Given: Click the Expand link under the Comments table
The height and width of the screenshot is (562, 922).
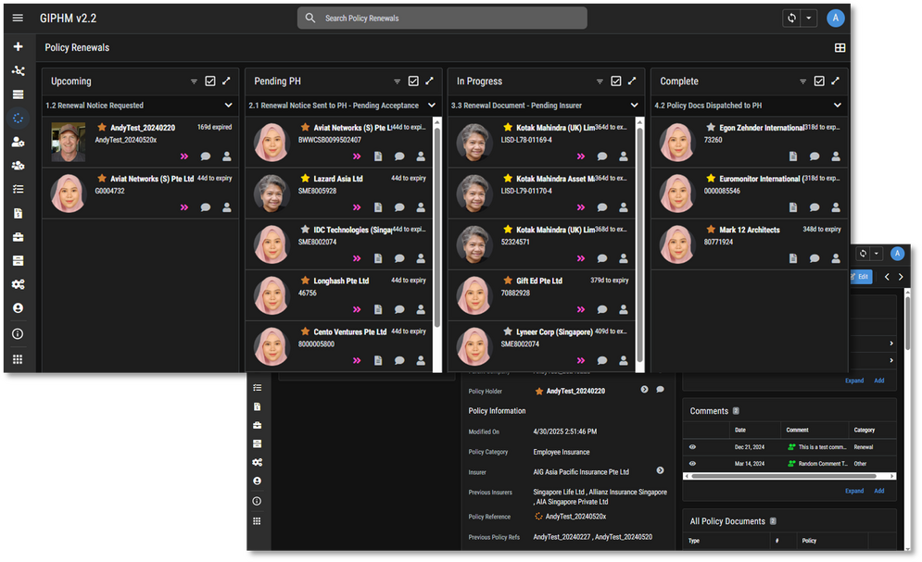Looking at the screenshot, I should coord(853,491).
